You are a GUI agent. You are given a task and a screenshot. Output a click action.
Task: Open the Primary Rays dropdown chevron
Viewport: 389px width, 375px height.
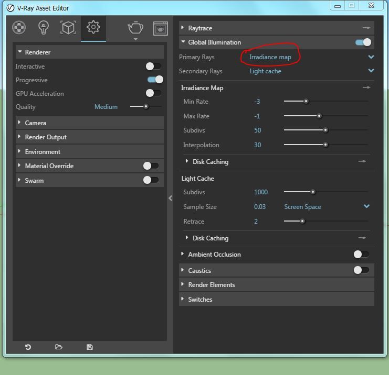click(371, 57)
